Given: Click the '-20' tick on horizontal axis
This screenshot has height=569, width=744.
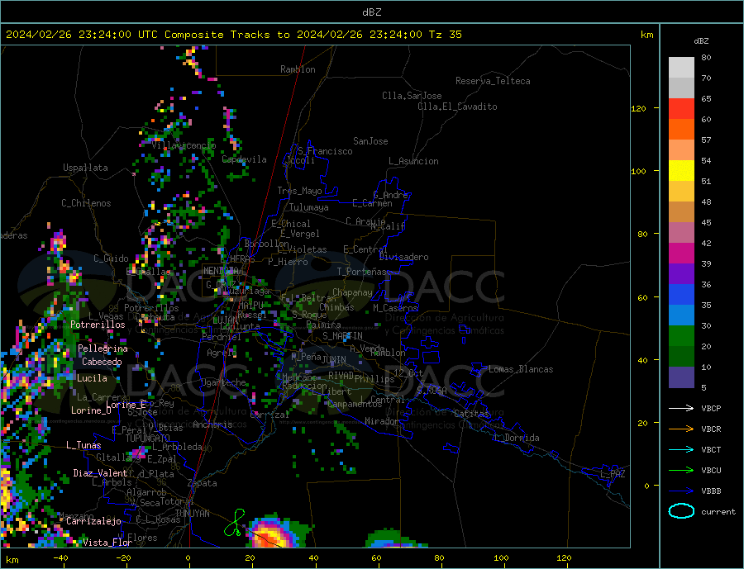Looking at the screenshot, I should click(123, 558).
